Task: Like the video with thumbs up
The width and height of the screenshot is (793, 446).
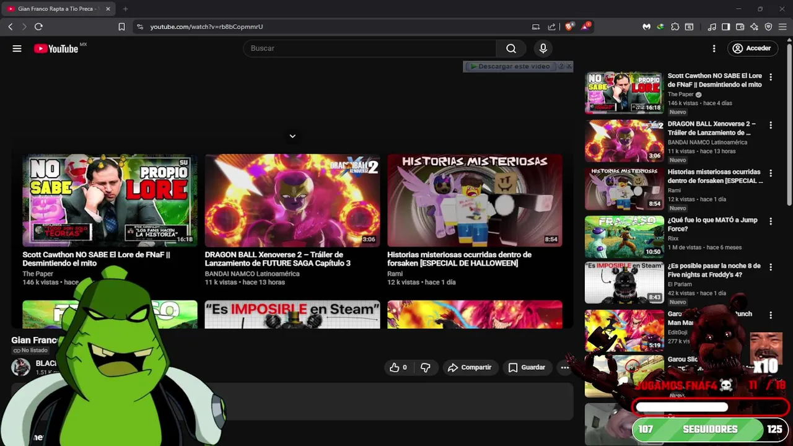Action: [398, 367]
